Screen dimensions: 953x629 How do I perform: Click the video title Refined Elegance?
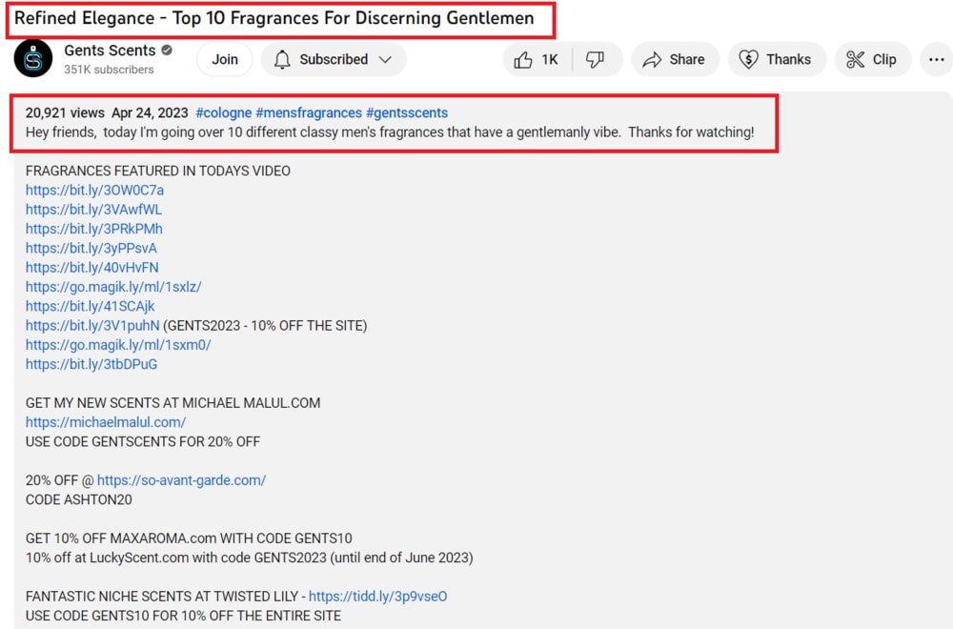(274, 18)
